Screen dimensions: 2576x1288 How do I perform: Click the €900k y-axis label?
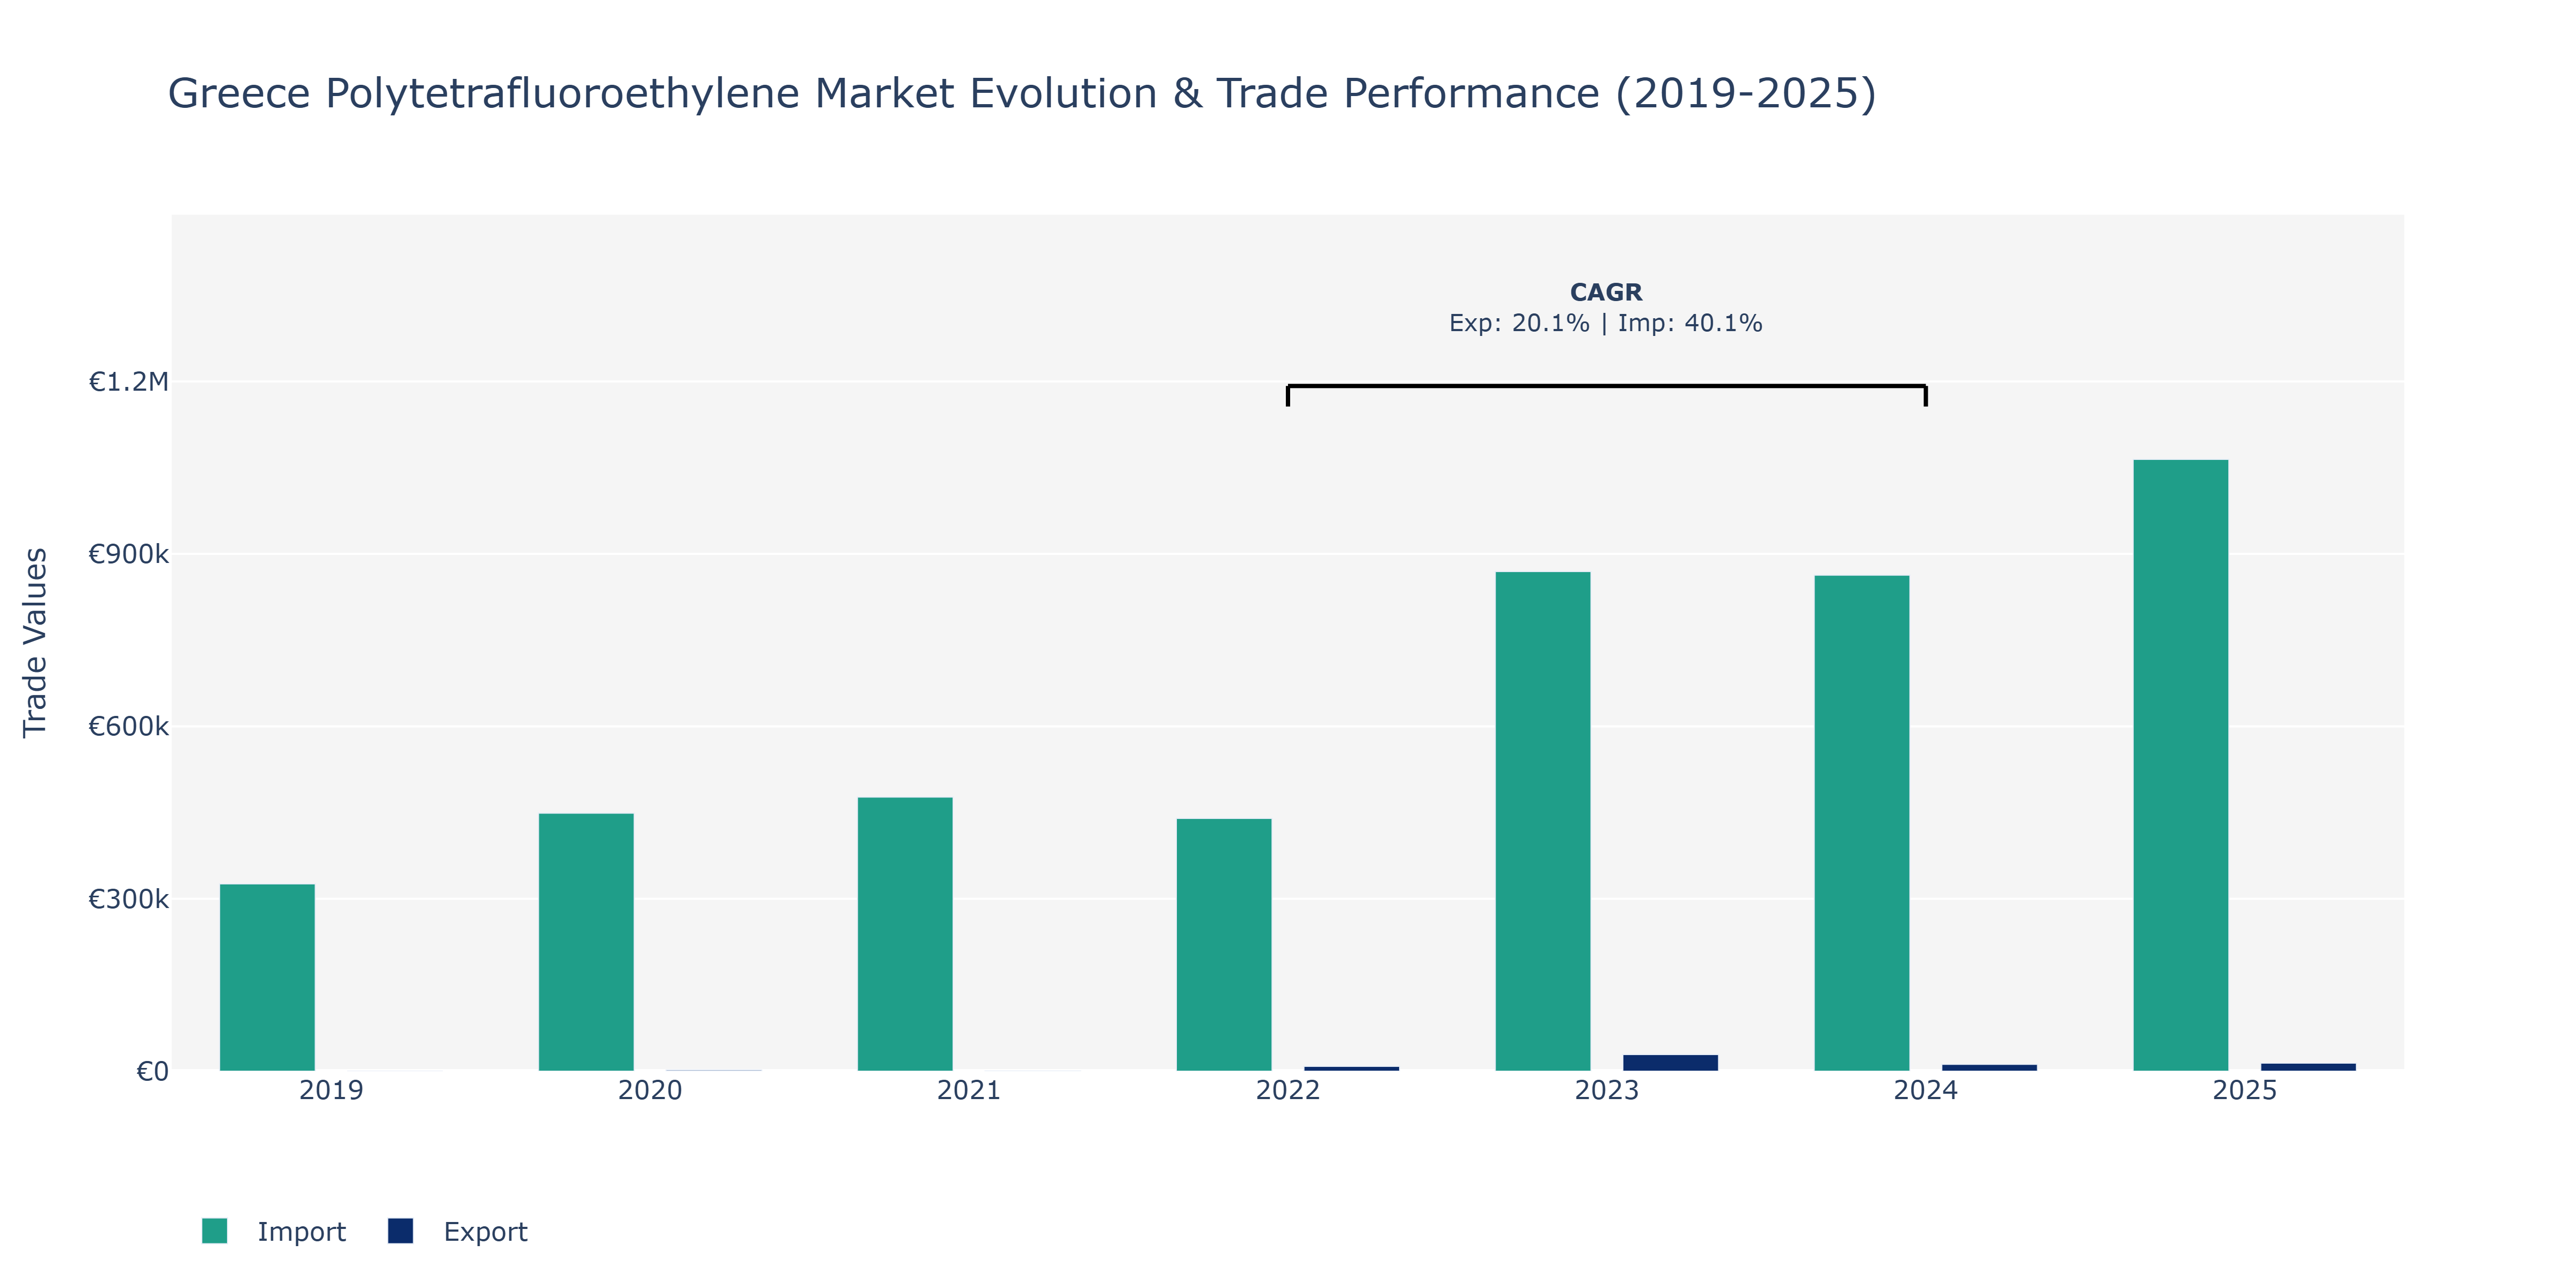click(x=128, y=554)
